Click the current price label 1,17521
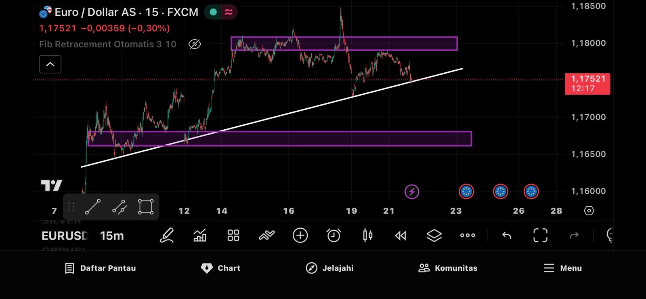646x299 pixels. tap(587, 84)
